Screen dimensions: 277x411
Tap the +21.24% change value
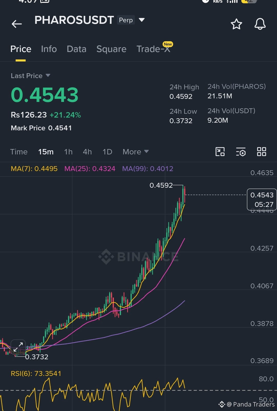pos(65,115)
